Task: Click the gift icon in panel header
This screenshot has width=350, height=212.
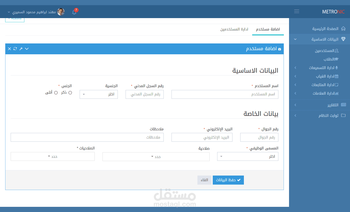Action: (279, 49)
